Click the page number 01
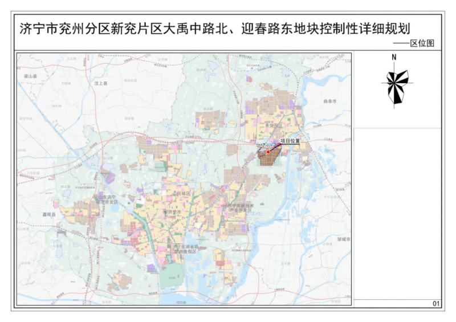456x322 pixels. pyautogui.click(x=436, y=304)
